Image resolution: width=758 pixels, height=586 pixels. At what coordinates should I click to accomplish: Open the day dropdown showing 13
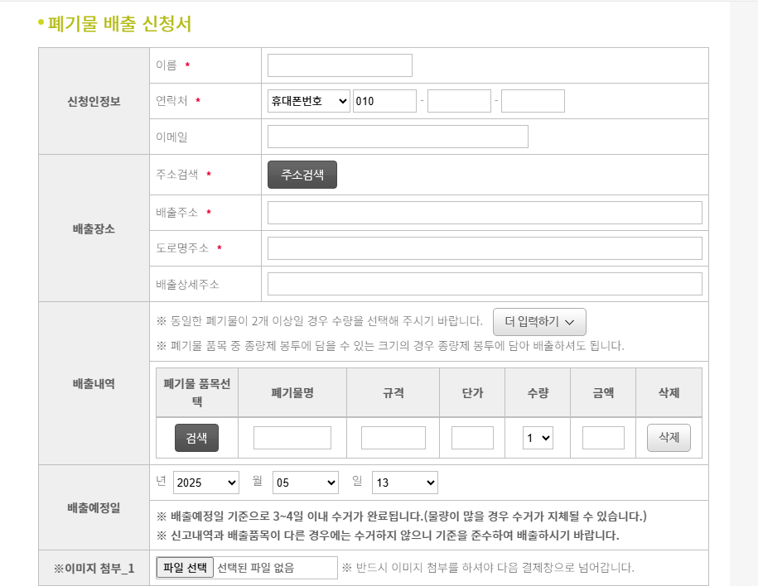click(x=405, y=482)
